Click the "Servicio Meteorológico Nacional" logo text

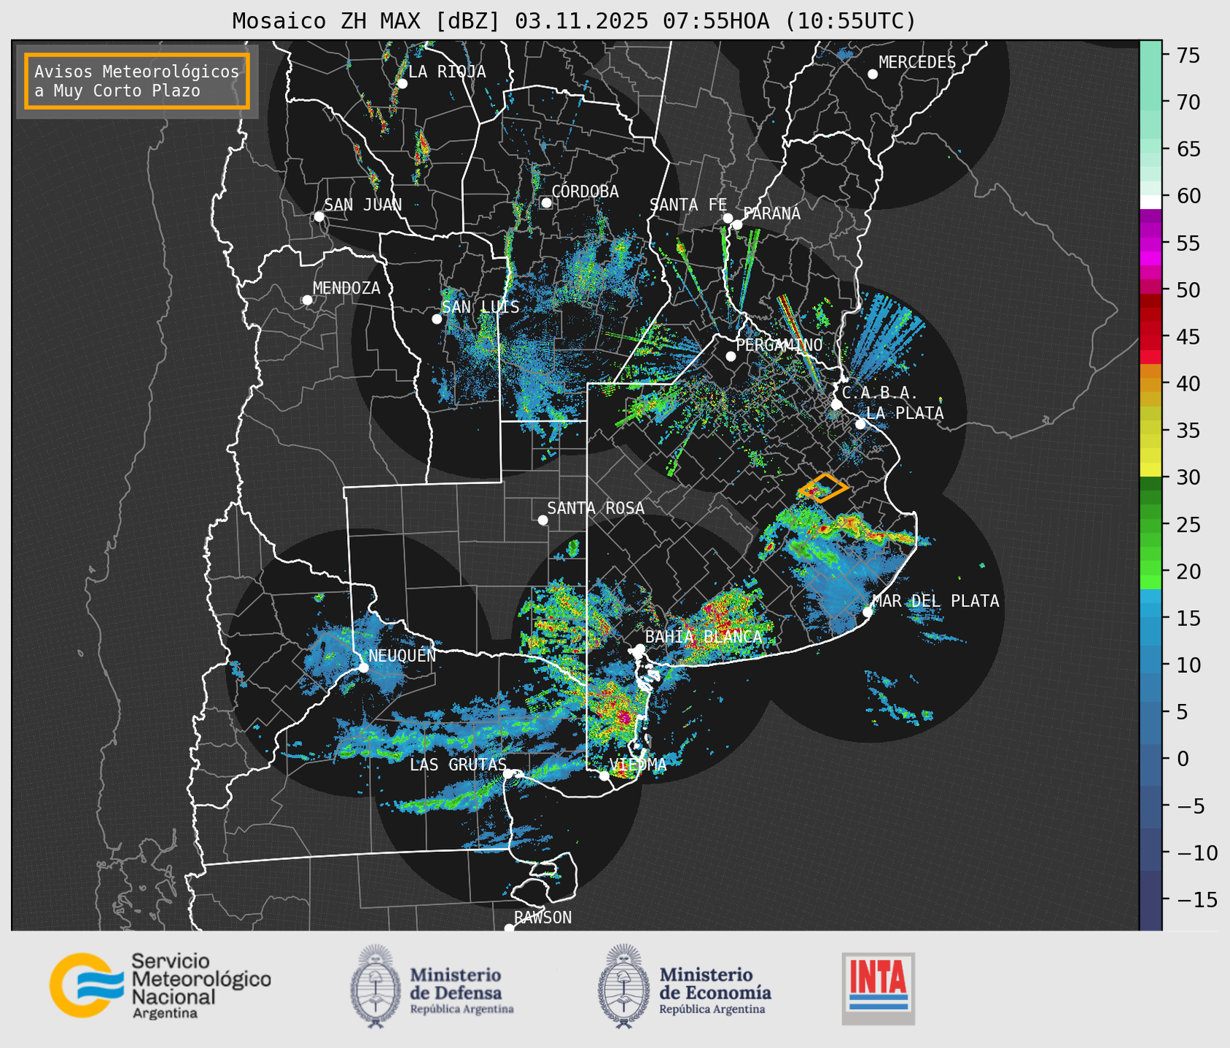(201, 986)
